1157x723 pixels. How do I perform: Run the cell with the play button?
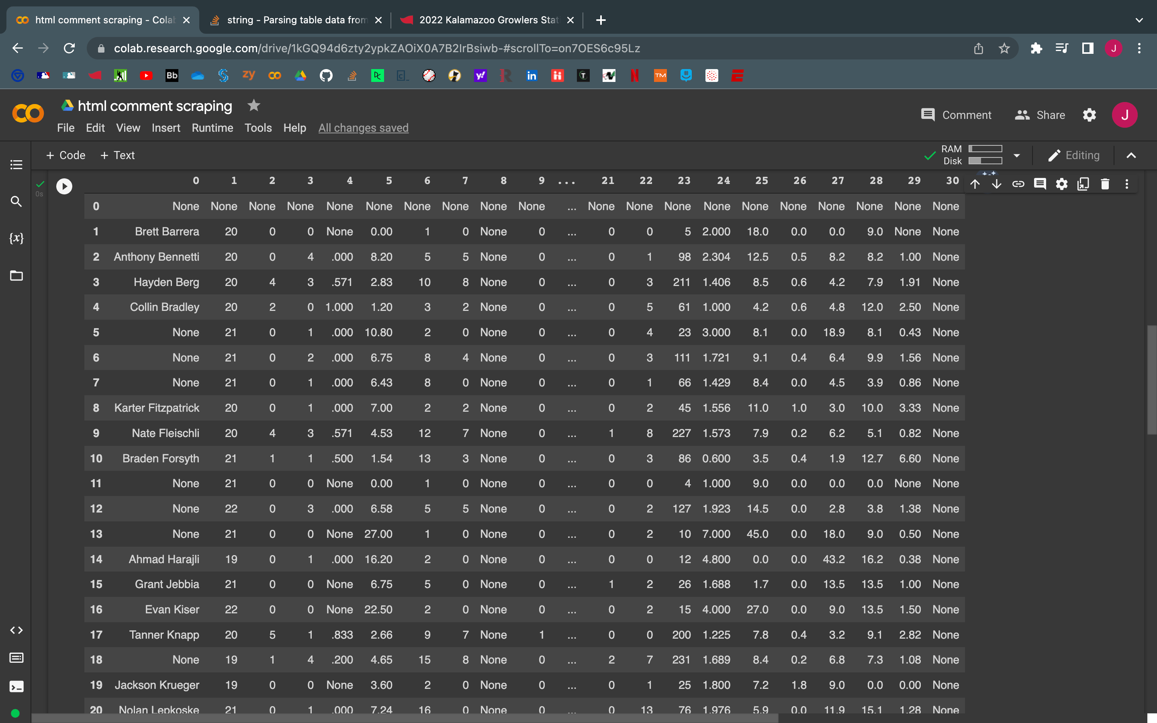(64, 186)
